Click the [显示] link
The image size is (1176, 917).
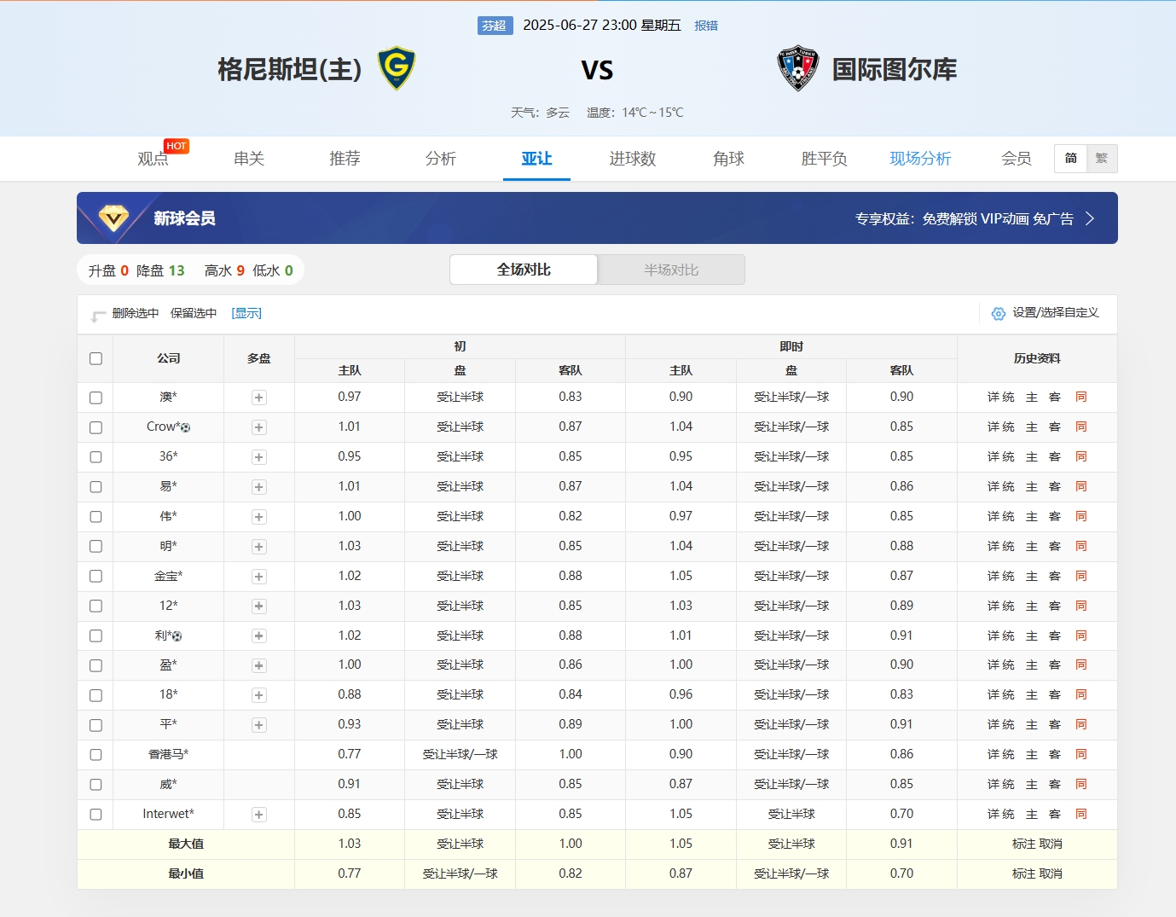coord(246,313)
